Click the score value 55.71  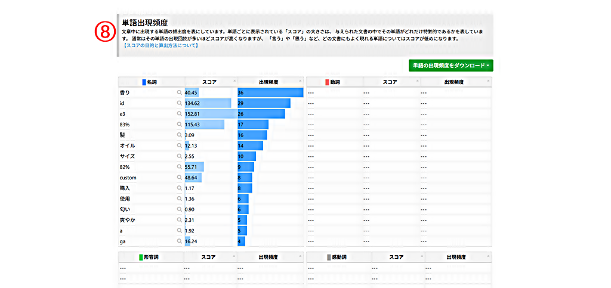tap(191, 167)
